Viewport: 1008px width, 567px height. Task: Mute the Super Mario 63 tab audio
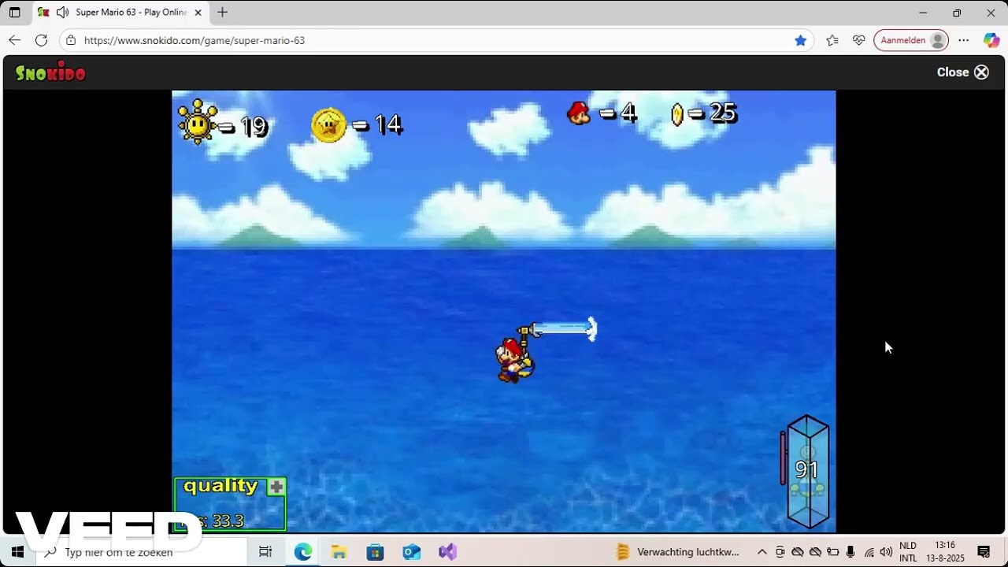click(x=62, y=13)
